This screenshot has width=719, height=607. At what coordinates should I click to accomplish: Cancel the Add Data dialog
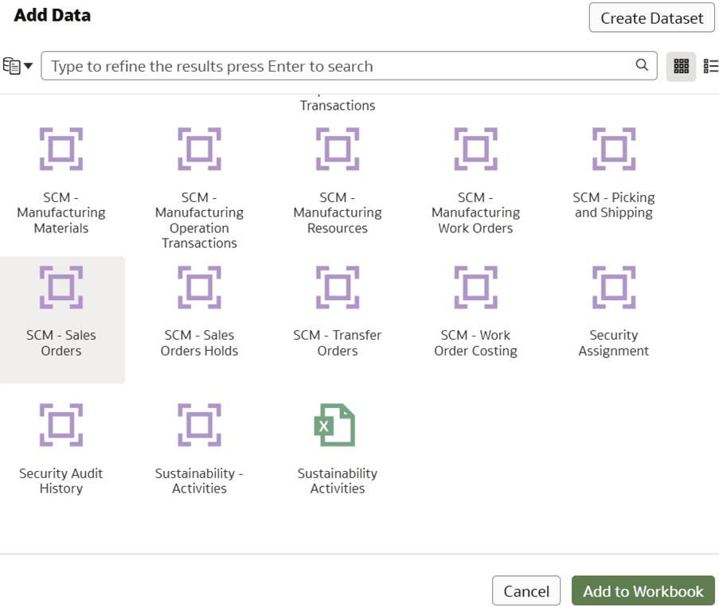tap(526, 591)
